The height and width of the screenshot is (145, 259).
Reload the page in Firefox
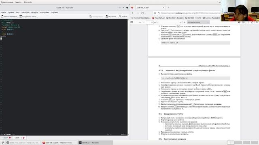(142, 13)
